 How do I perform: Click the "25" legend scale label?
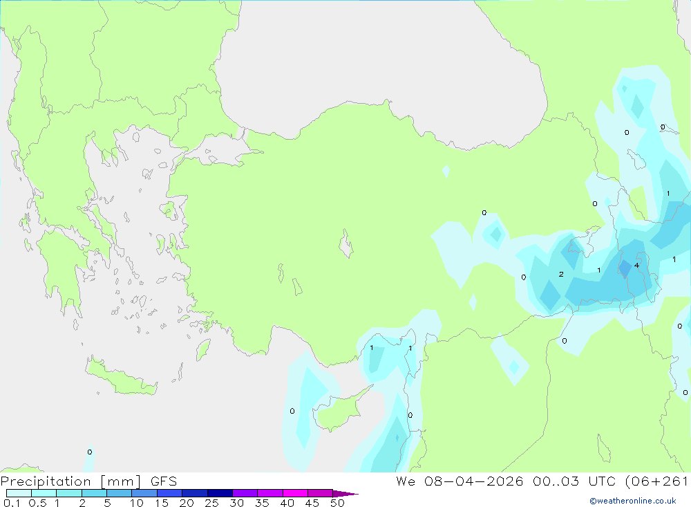click(x=212, y=503)
